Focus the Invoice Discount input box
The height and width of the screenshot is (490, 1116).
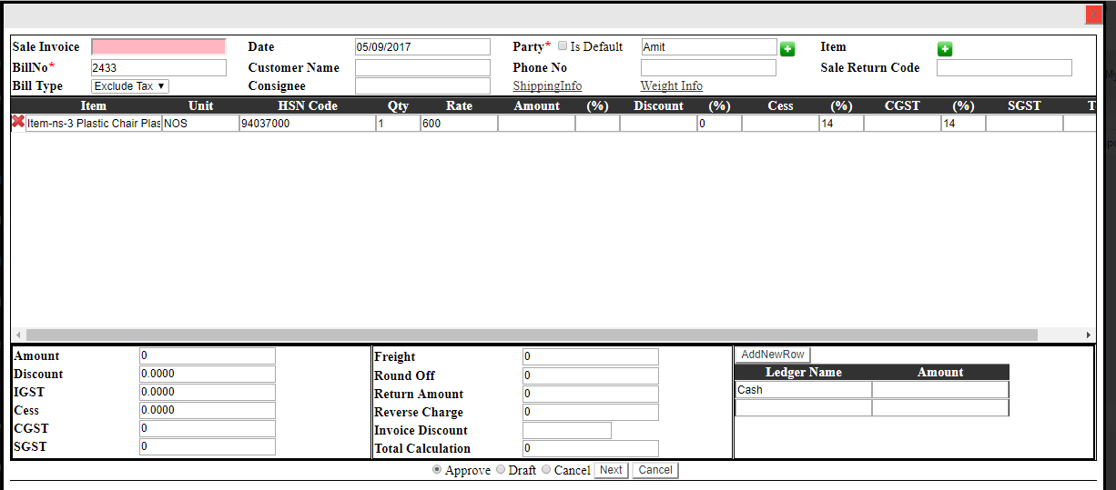(566, 430)
